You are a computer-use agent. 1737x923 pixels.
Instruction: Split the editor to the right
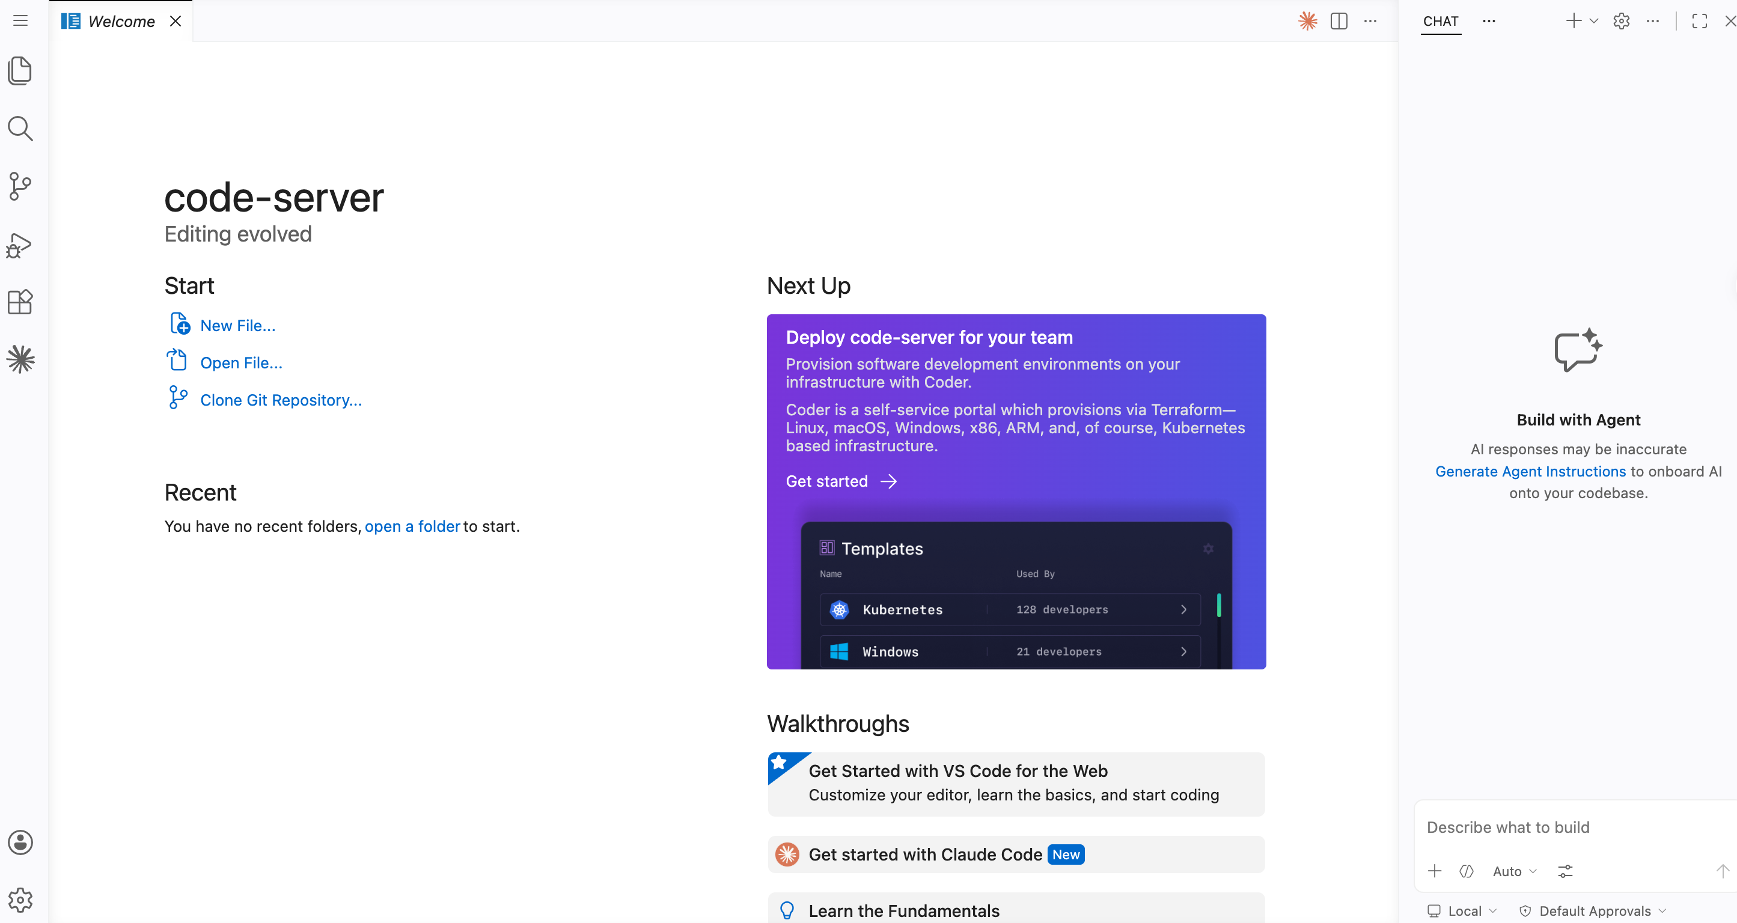coord(1339,21)
